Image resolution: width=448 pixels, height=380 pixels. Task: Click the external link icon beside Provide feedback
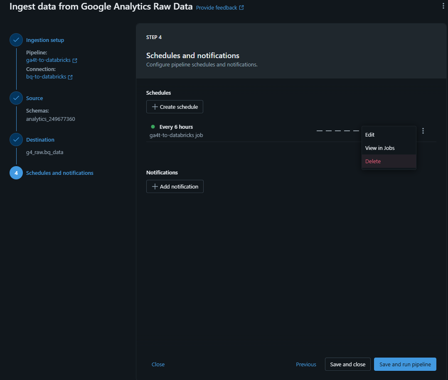(x=241, y=8)
